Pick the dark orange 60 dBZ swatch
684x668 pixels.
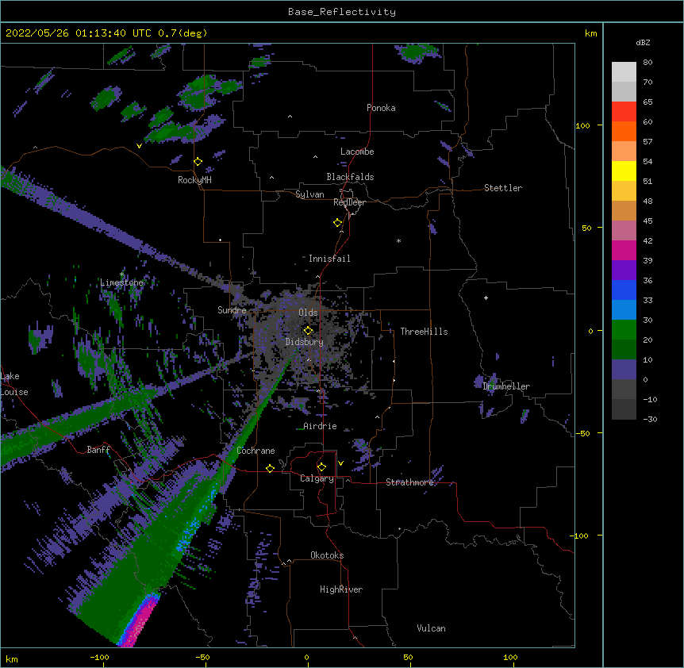[x=624, y=131]
